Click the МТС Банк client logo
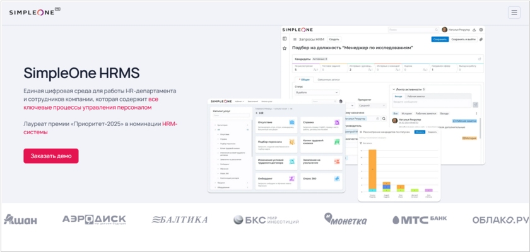The height and width of the screenshot is (252, 530). coord(419,220)
